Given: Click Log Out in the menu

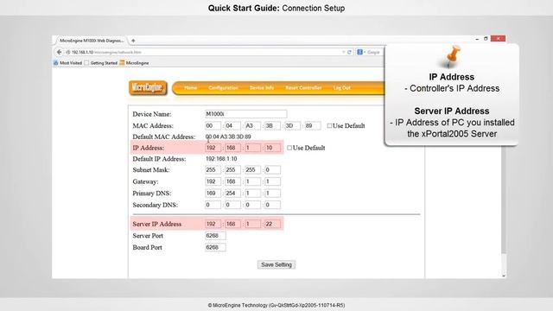Looking at the screenshot, I should coord(342,88).
